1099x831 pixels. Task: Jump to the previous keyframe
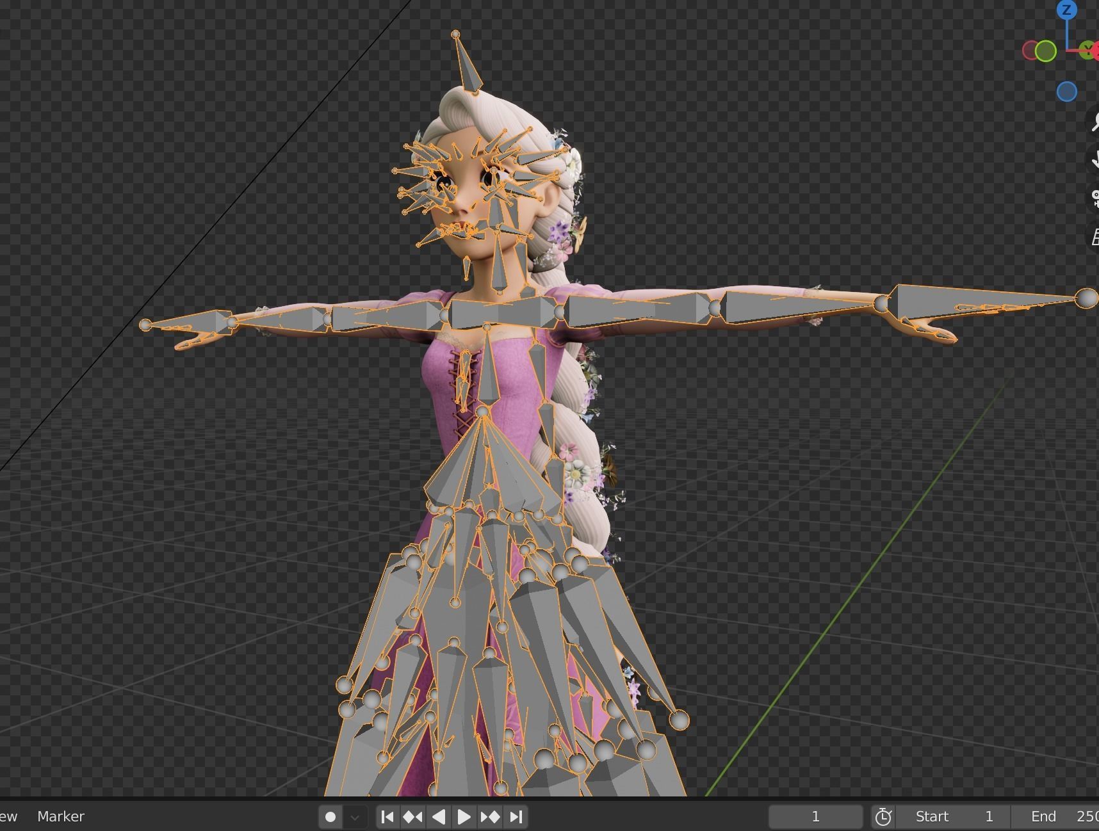(x=412, y=817)
